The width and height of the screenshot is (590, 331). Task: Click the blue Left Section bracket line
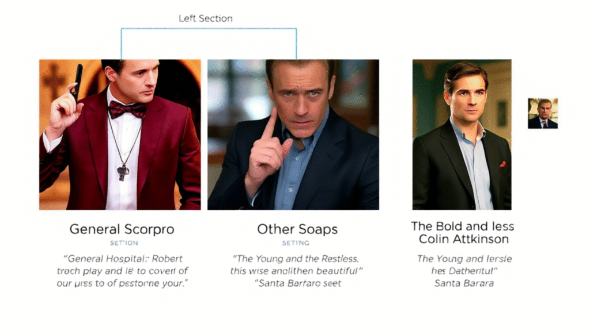coord(209,29)
